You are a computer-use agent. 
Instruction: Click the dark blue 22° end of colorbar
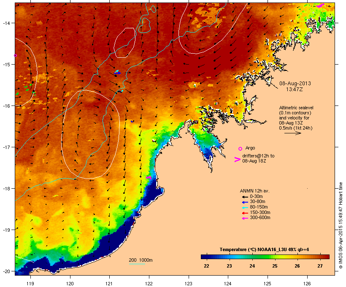click(x=204, y=257)
